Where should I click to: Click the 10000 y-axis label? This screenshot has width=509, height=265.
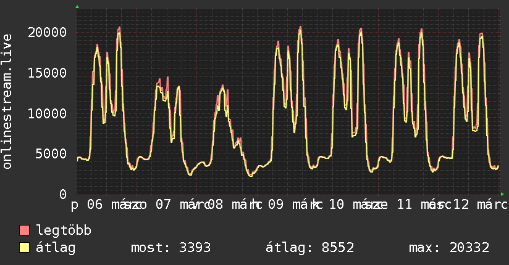pos(49,113)
